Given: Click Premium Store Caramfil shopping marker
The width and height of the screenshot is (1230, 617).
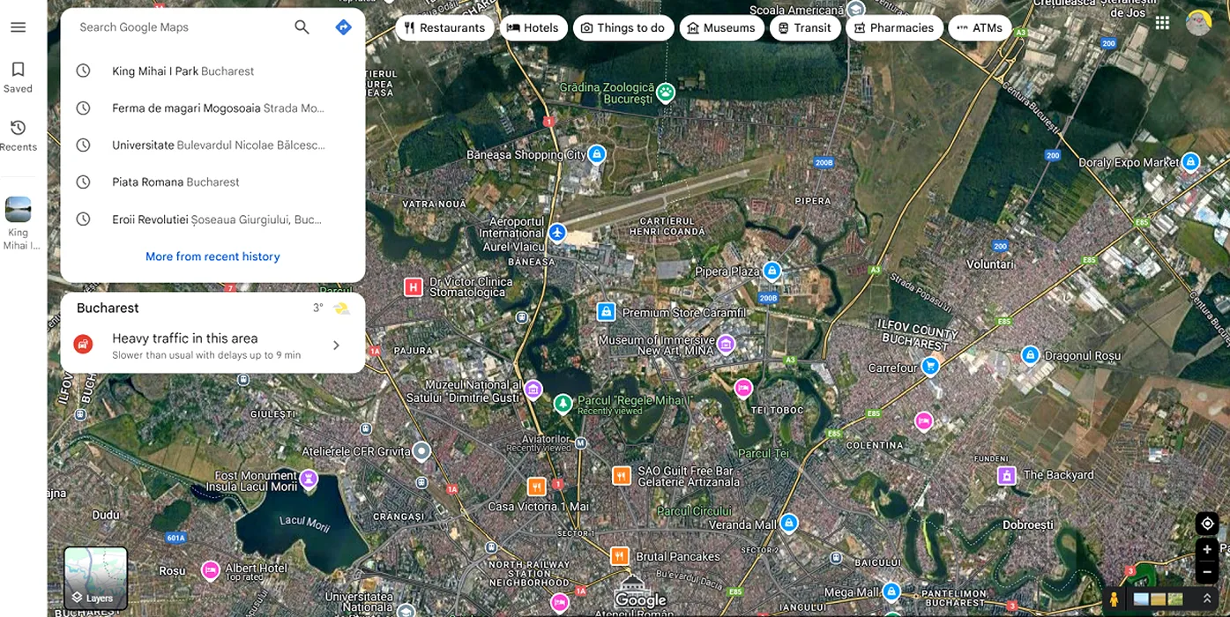Looking at the screenshot, I should pos(606,312).
